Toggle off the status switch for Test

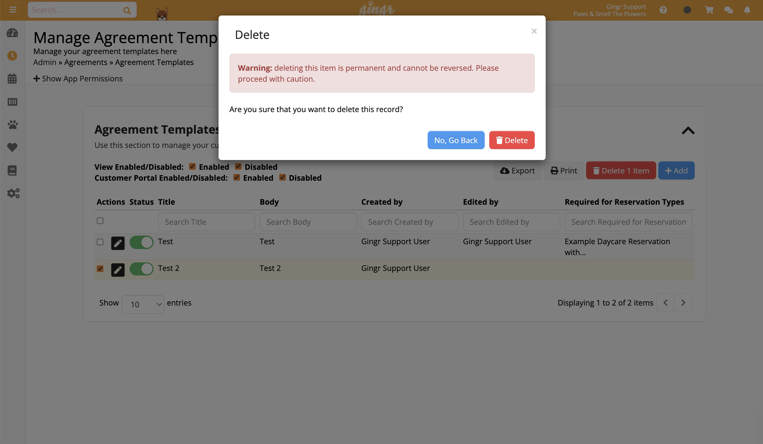pyautogui.click(x=141, y=242)
